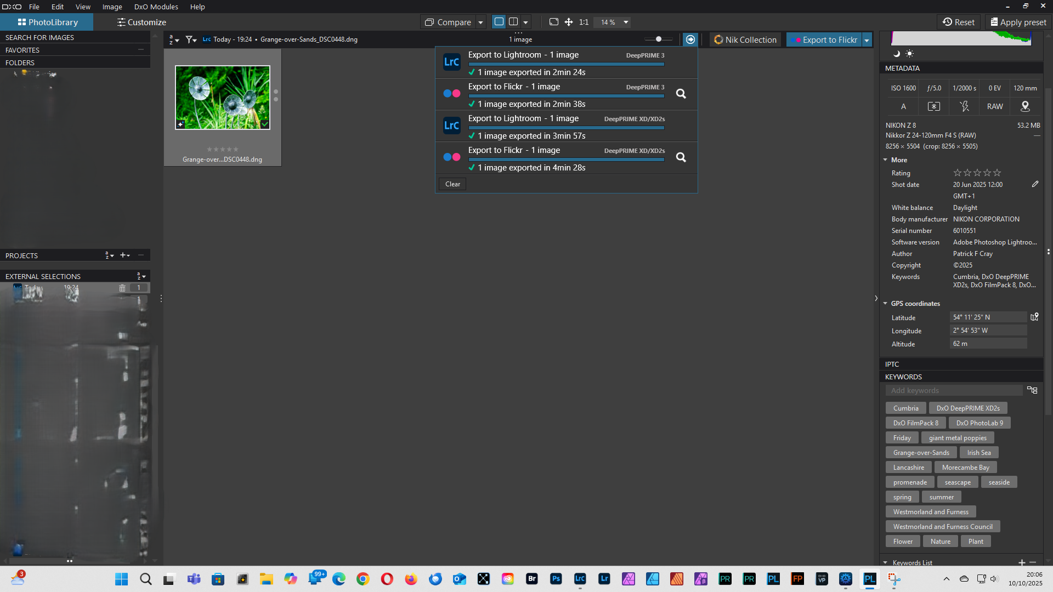
Task: Collapse the GPS coordinates section
Action: coord(885,303)
